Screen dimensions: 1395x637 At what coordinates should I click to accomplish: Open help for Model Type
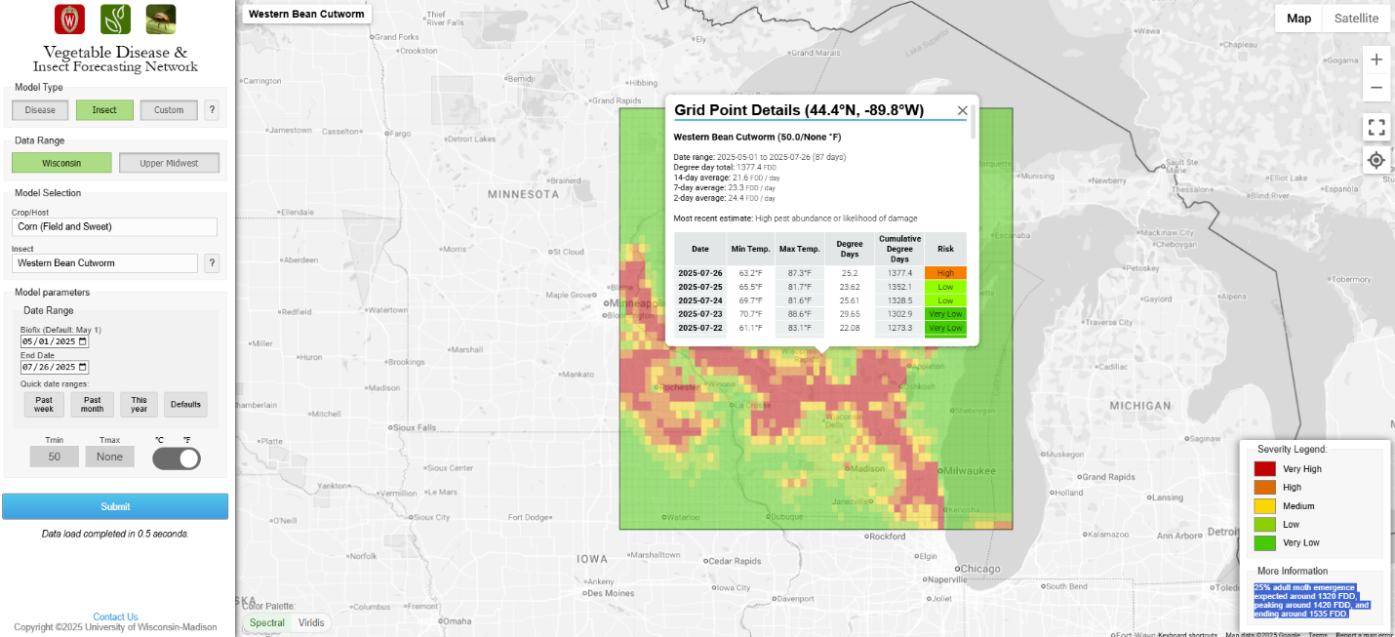(212, 110)
